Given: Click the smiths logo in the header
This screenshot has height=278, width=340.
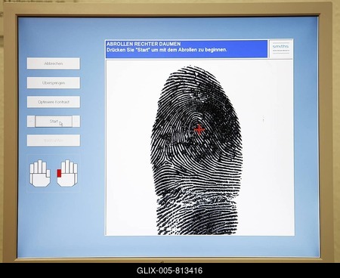Looking at the screenshot, I should (281, 49).
